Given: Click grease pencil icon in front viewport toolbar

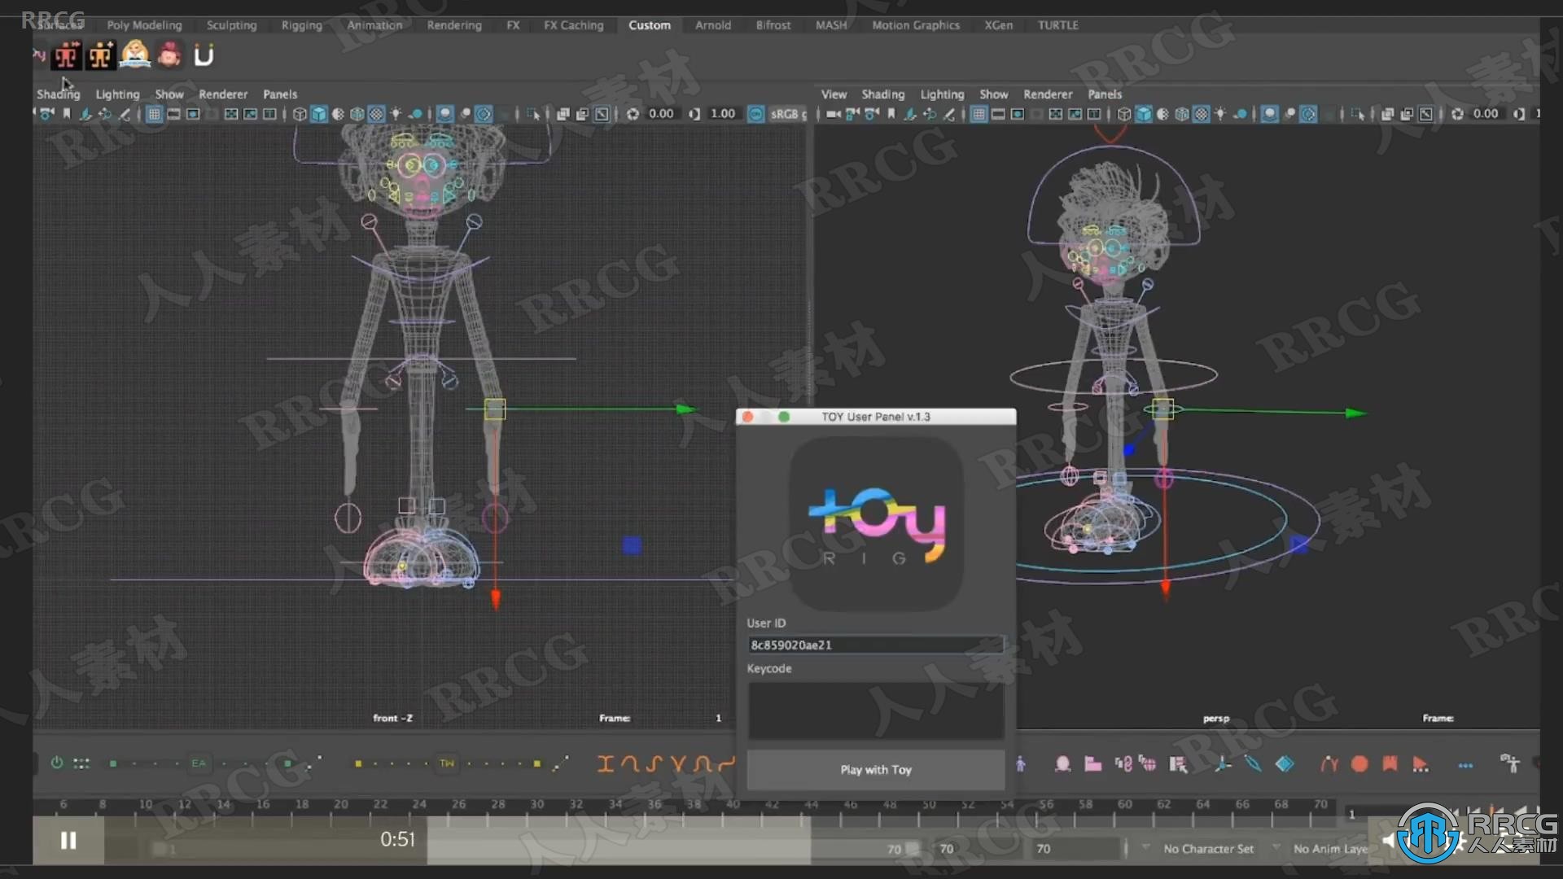Looking at the screenshot, I should [x=125, y=114].
